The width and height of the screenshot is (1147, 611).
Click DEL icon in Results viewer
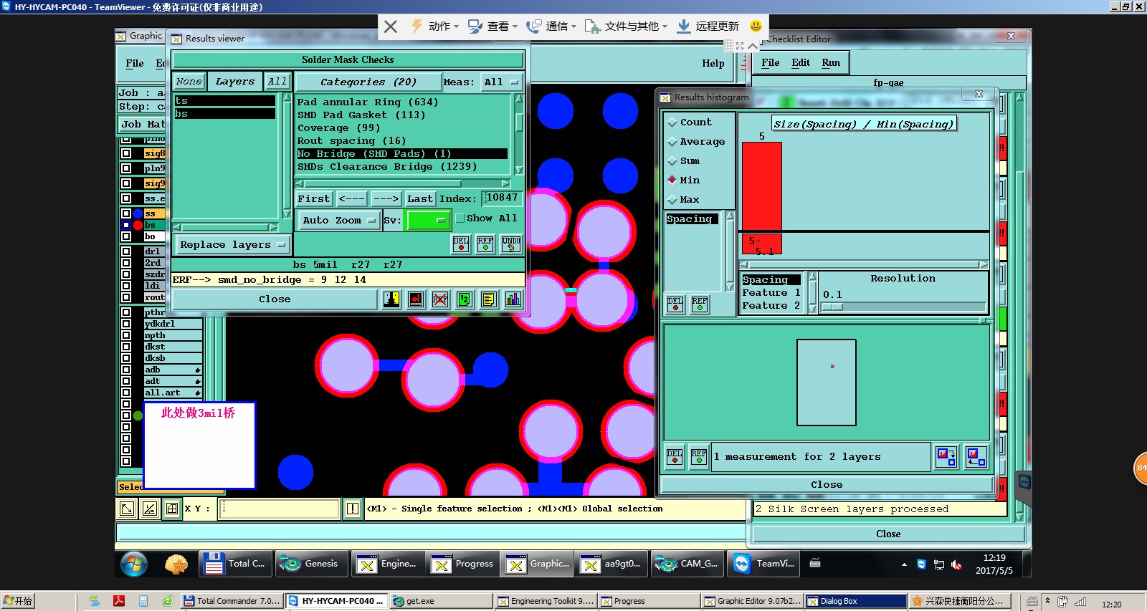(x=461, y=244)
